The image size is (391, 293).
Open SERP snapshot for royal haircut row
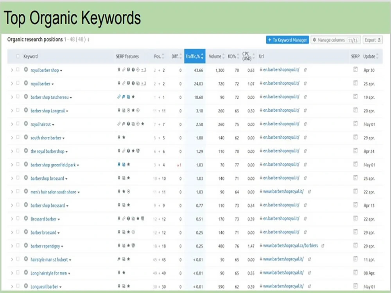[x=355, y=123]
